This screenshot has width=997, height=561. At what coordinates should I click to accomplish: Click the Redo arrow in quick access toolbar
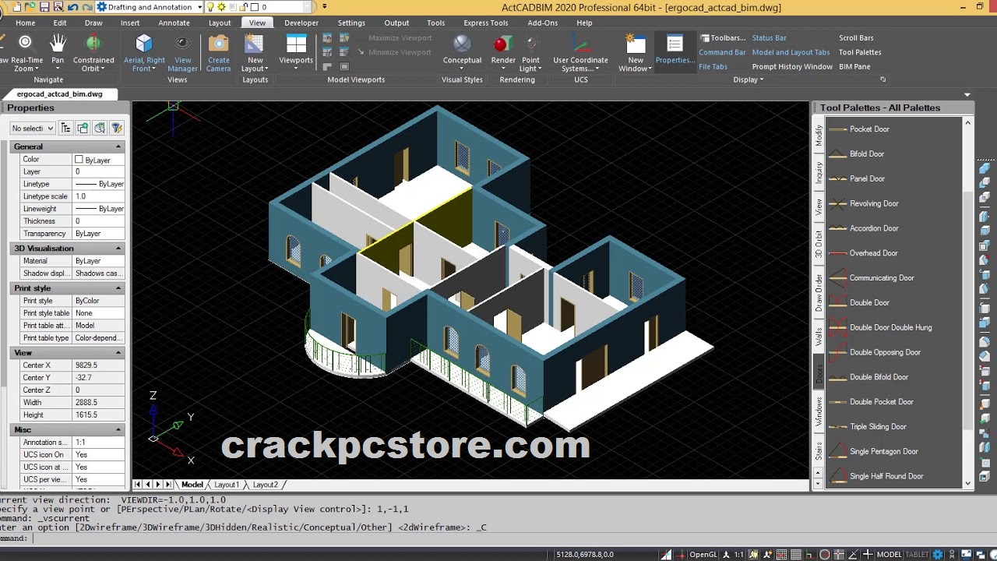coord(86,7)
